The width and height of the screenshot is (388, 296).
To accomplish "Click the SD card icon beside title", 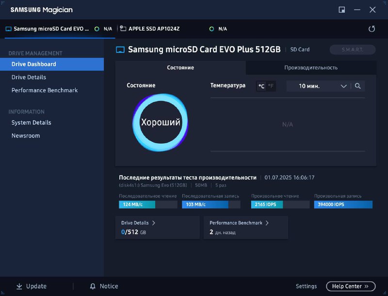I will click(x=120, y=50).
